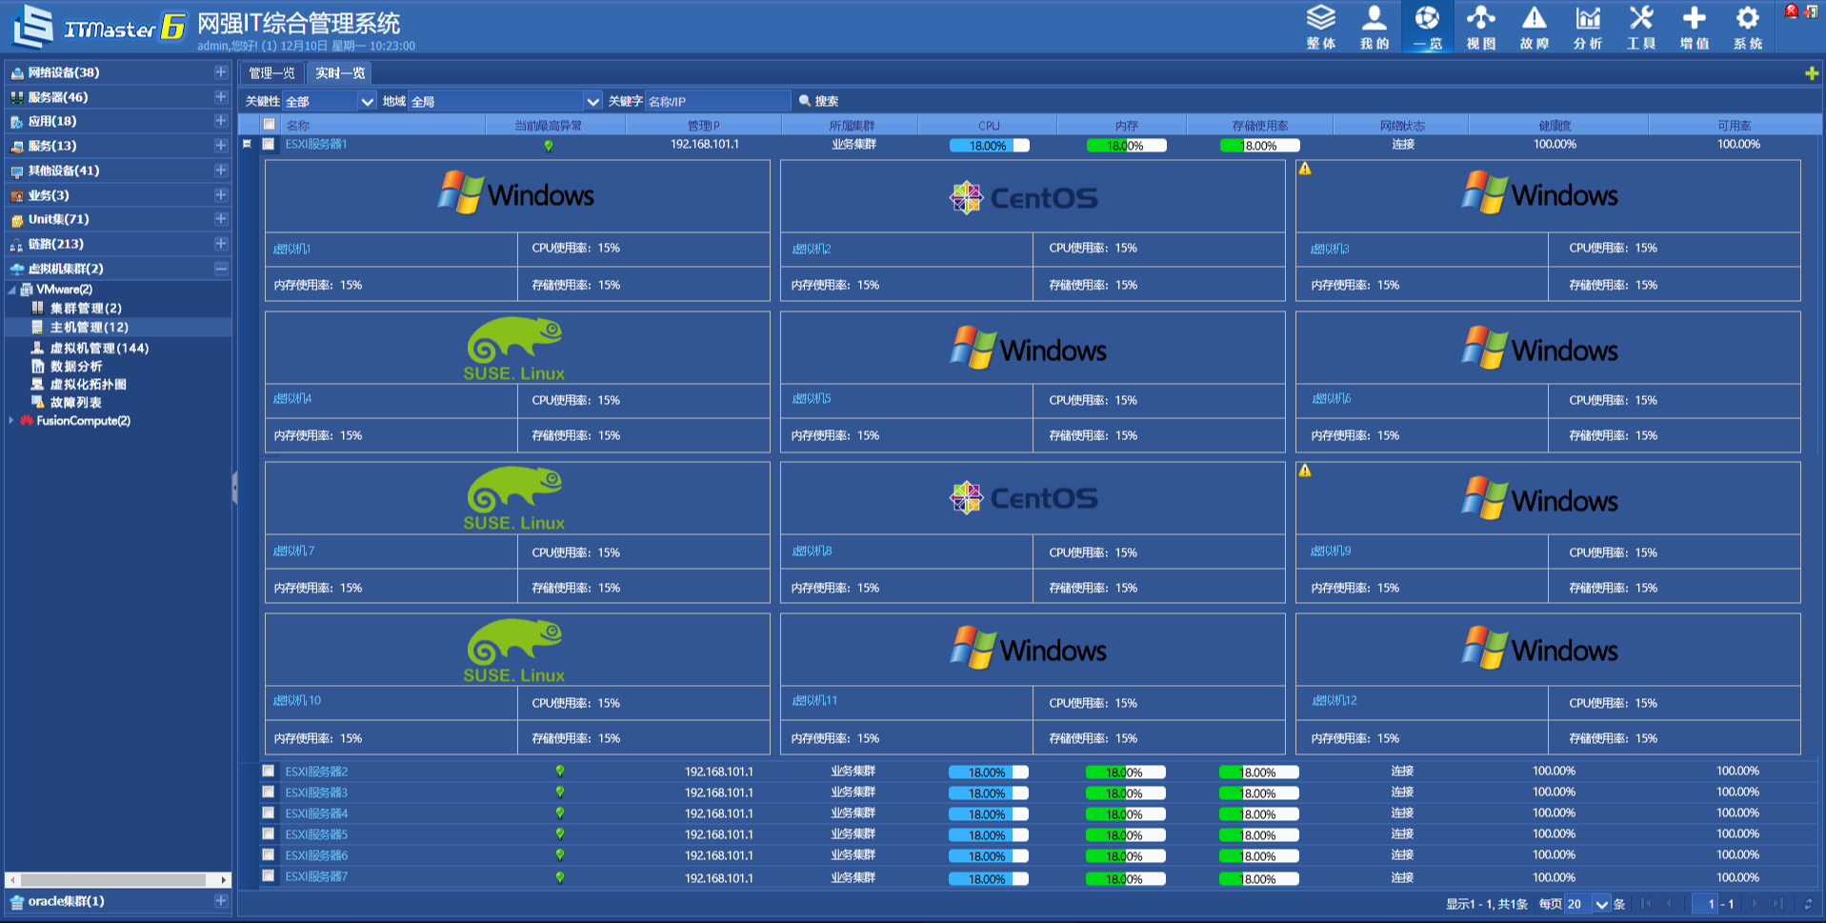Click the 搜索 search button

point(818,101)
